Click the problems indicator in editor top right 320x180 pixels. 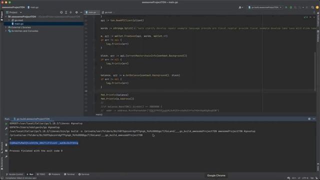coord(305,17)
